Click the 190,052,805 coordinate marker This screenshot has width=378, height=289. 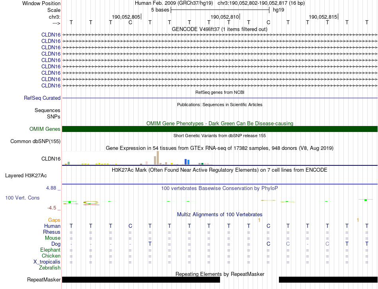pos(126,17)
